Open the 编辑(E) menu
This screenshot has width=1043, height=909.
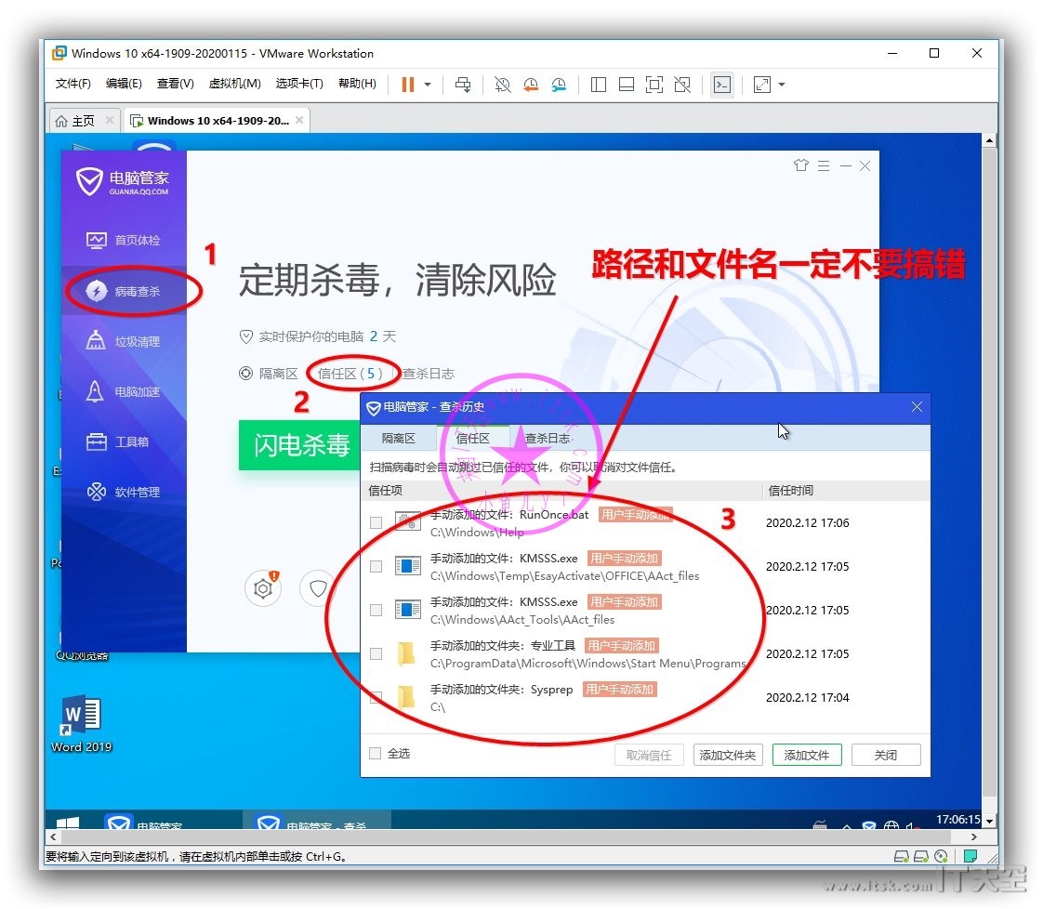point(124,84)
